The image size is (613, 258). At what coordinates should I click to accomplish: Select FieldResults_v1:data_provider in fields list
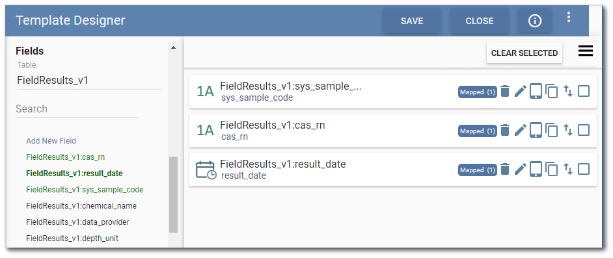click(x=77, y=222)
